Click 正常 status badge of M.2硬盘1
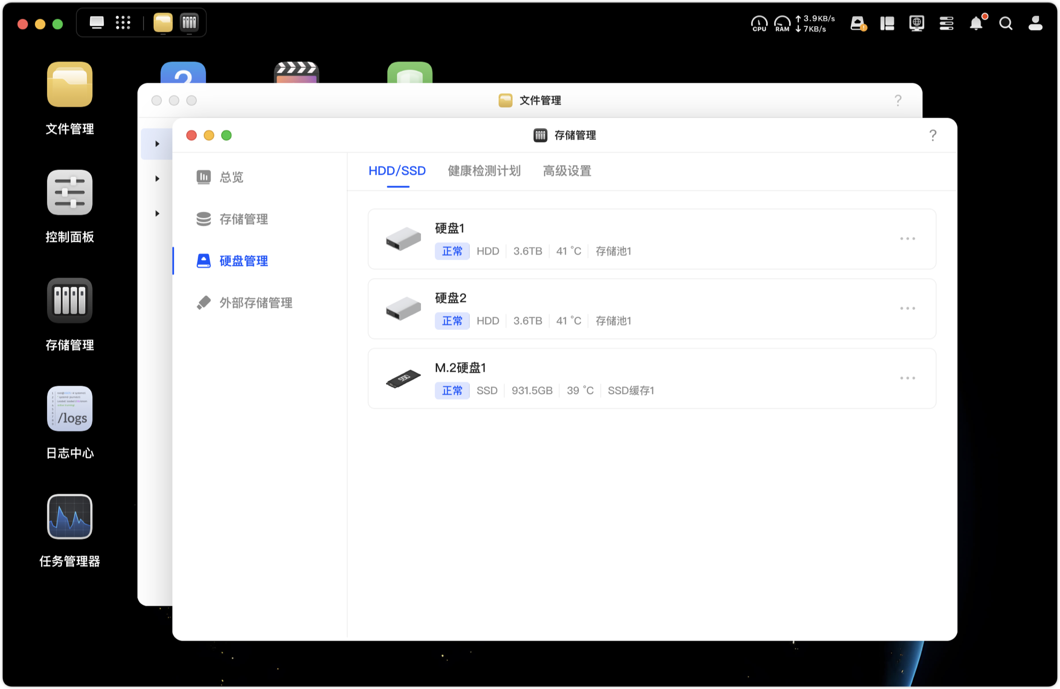 [452, 390]
